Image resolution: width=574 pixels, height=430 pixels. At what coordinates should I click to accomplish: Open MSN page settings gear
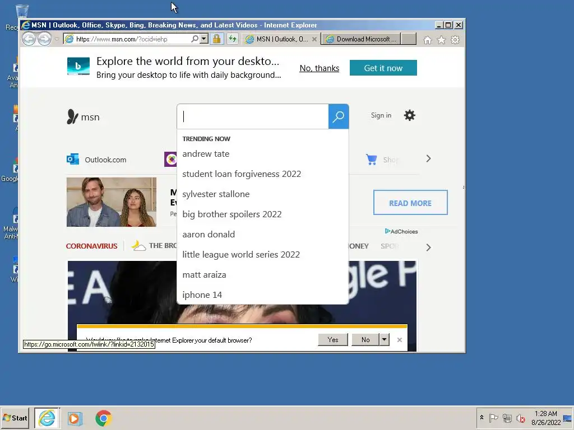[x=410, y=115]
